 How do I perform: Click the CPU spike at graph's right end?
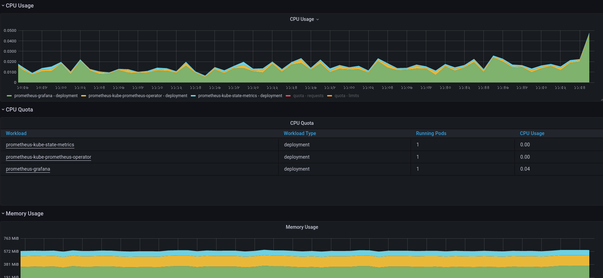589,34
